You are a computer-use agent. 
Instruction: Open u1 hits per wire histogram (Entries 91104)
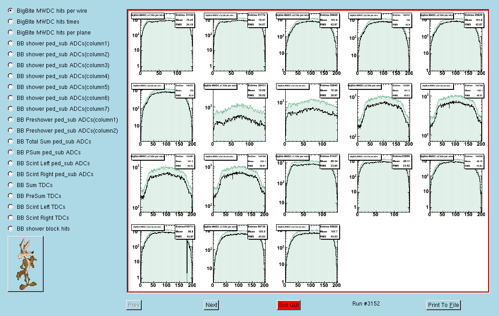(163, 44)
